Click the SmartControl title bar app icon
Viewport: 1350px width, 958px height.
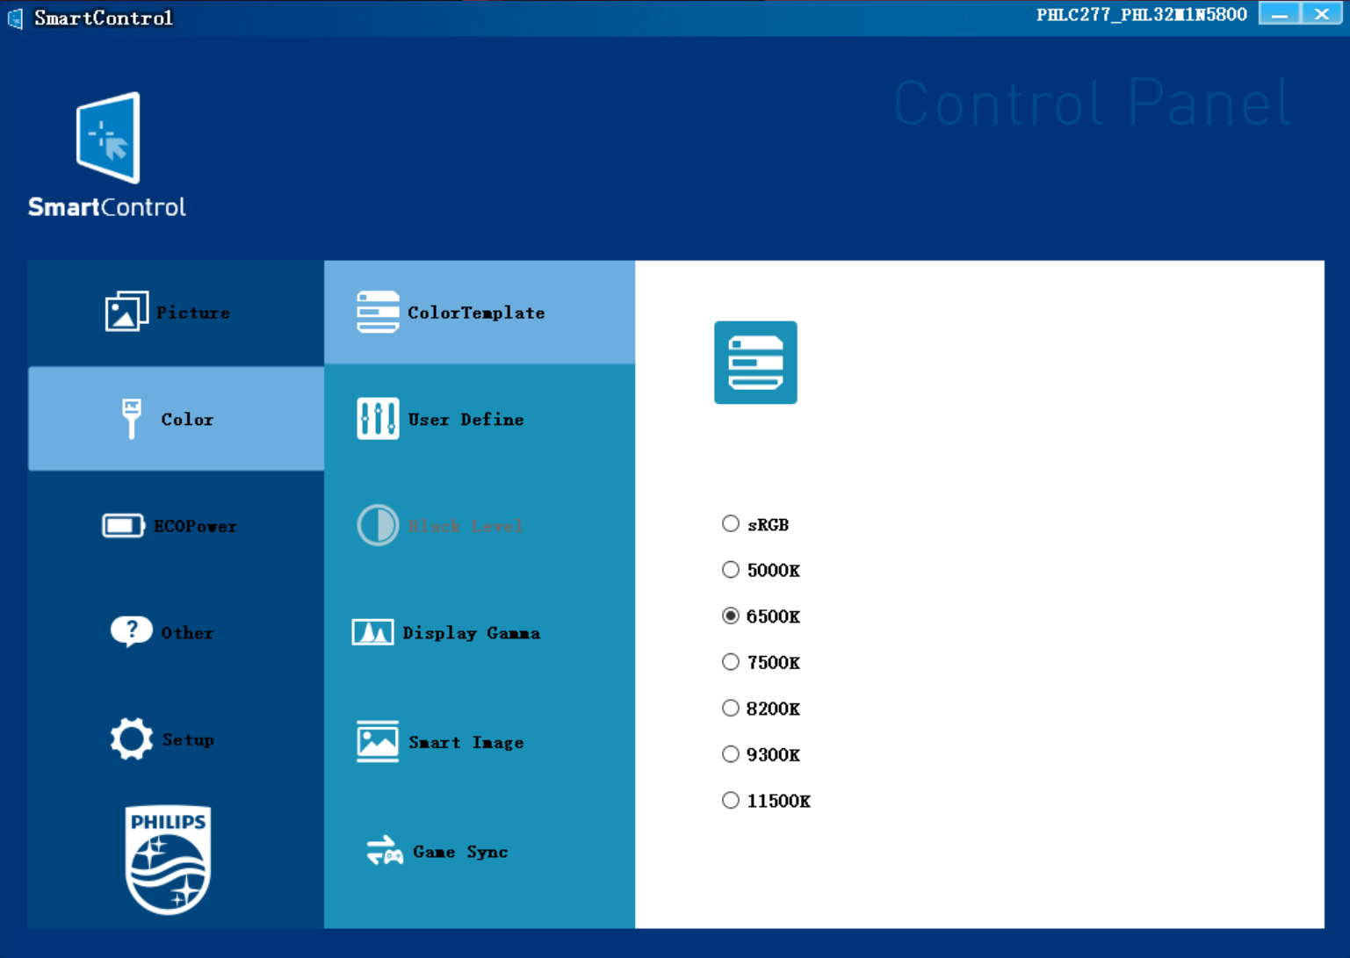tap(15, 18)
